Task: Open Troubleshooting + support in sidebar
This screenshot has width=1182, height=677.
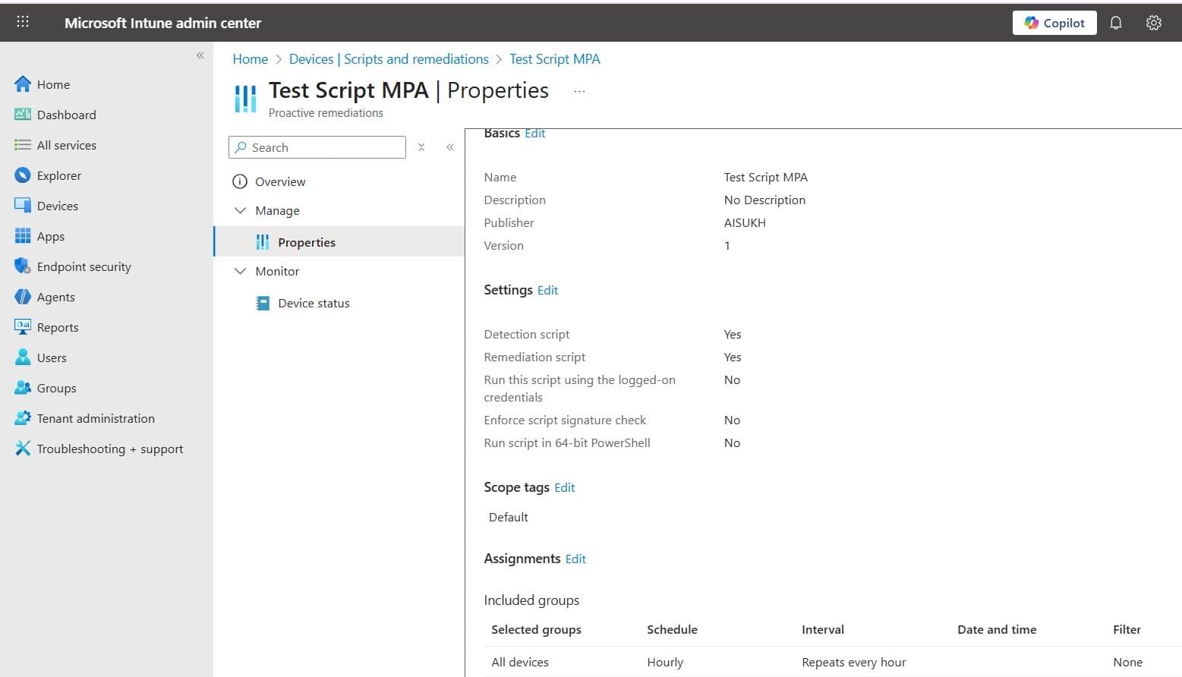Action: 110,449
